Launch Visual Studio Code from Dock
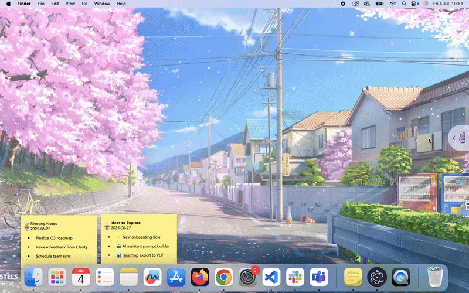469x293 pixels. [x=271, y=277]
